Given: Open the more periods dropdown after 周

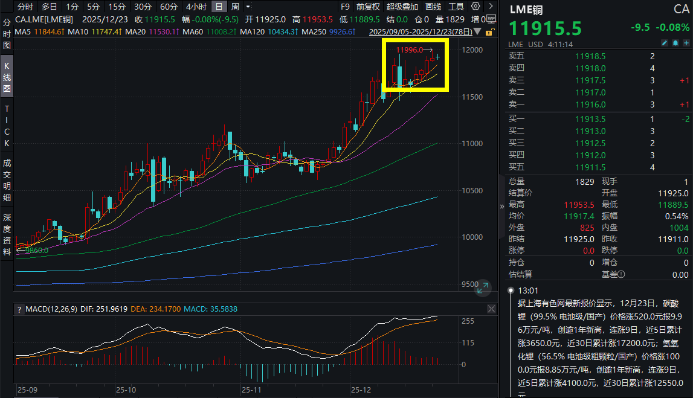Looking at the screenshot, I should (247, 7).
